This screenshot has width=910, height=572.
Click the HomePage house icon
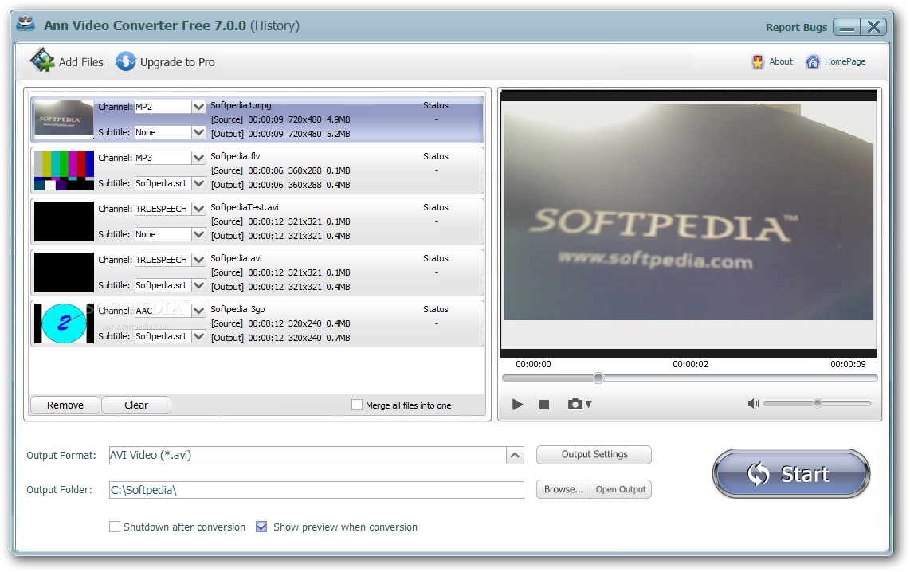coord(813,61)
